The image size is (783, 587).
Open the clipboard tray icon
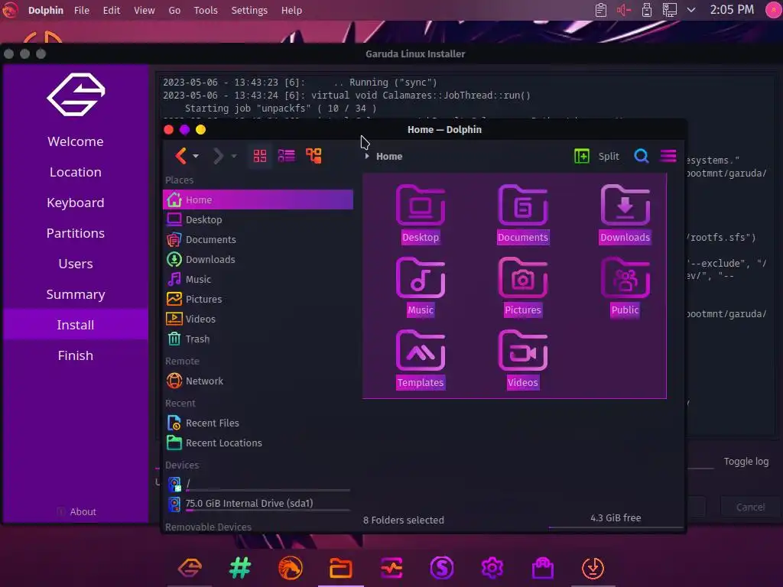(x=601, y=10)
